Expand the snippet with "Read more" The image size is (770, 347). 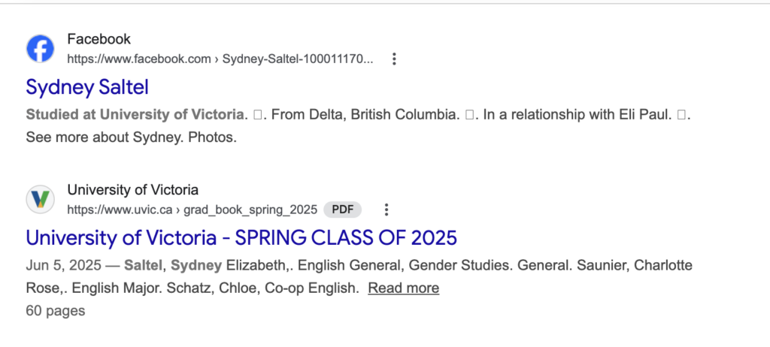403,288
